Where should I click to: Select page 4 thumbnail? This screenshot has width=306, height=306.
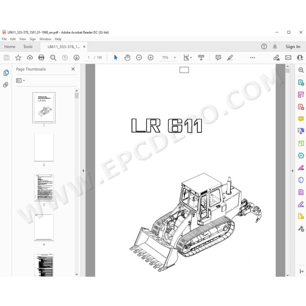point(44,227)
